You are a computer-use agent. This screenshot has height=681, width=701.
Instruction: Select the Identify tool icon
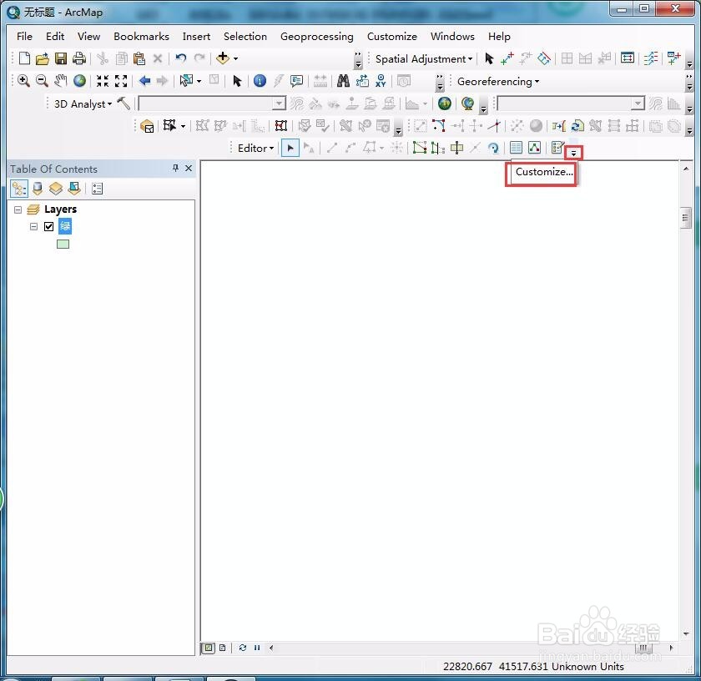click(x=260, y=81)
